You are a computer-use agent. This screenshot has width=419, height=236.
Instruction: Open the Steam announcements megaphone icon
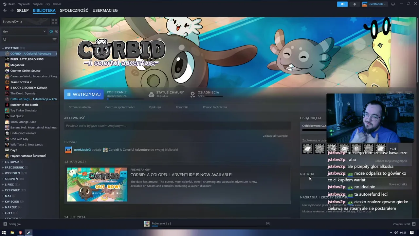(342, 4)
